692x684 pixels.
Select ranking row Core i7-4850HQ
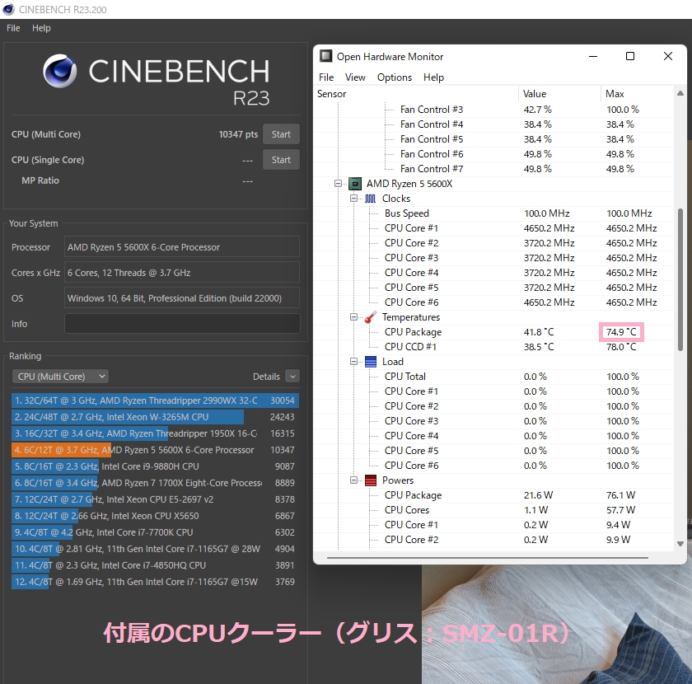(x=155, y=565)
